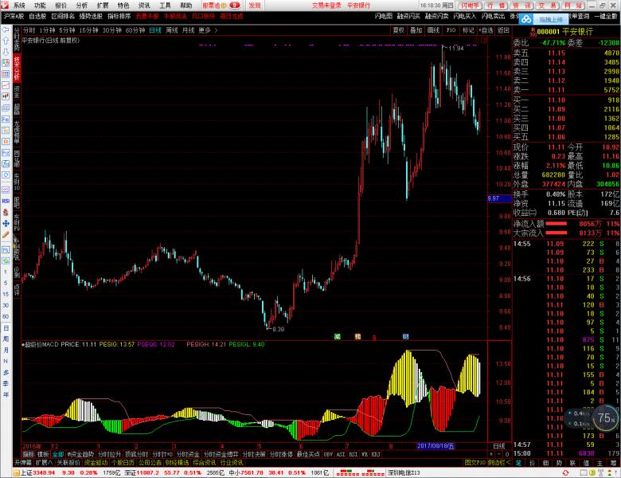Select the 周线 weekly period

[172, 30]
